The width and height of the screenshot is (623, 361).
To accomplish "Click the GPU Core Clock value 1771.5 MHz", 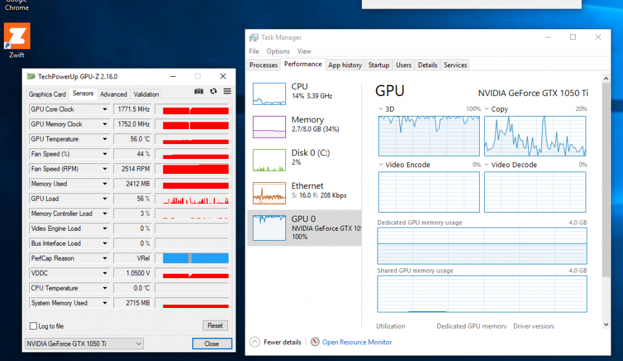I will tap(132, 109).
